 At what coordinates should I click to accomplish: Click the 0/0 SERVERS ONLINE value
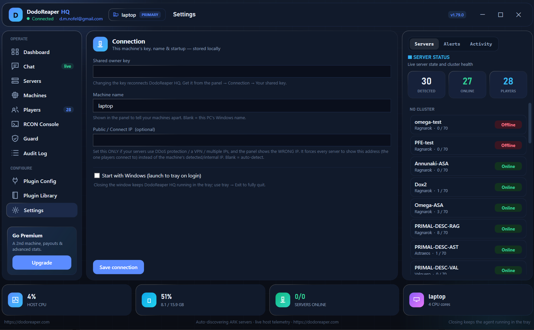coord(300,297)
